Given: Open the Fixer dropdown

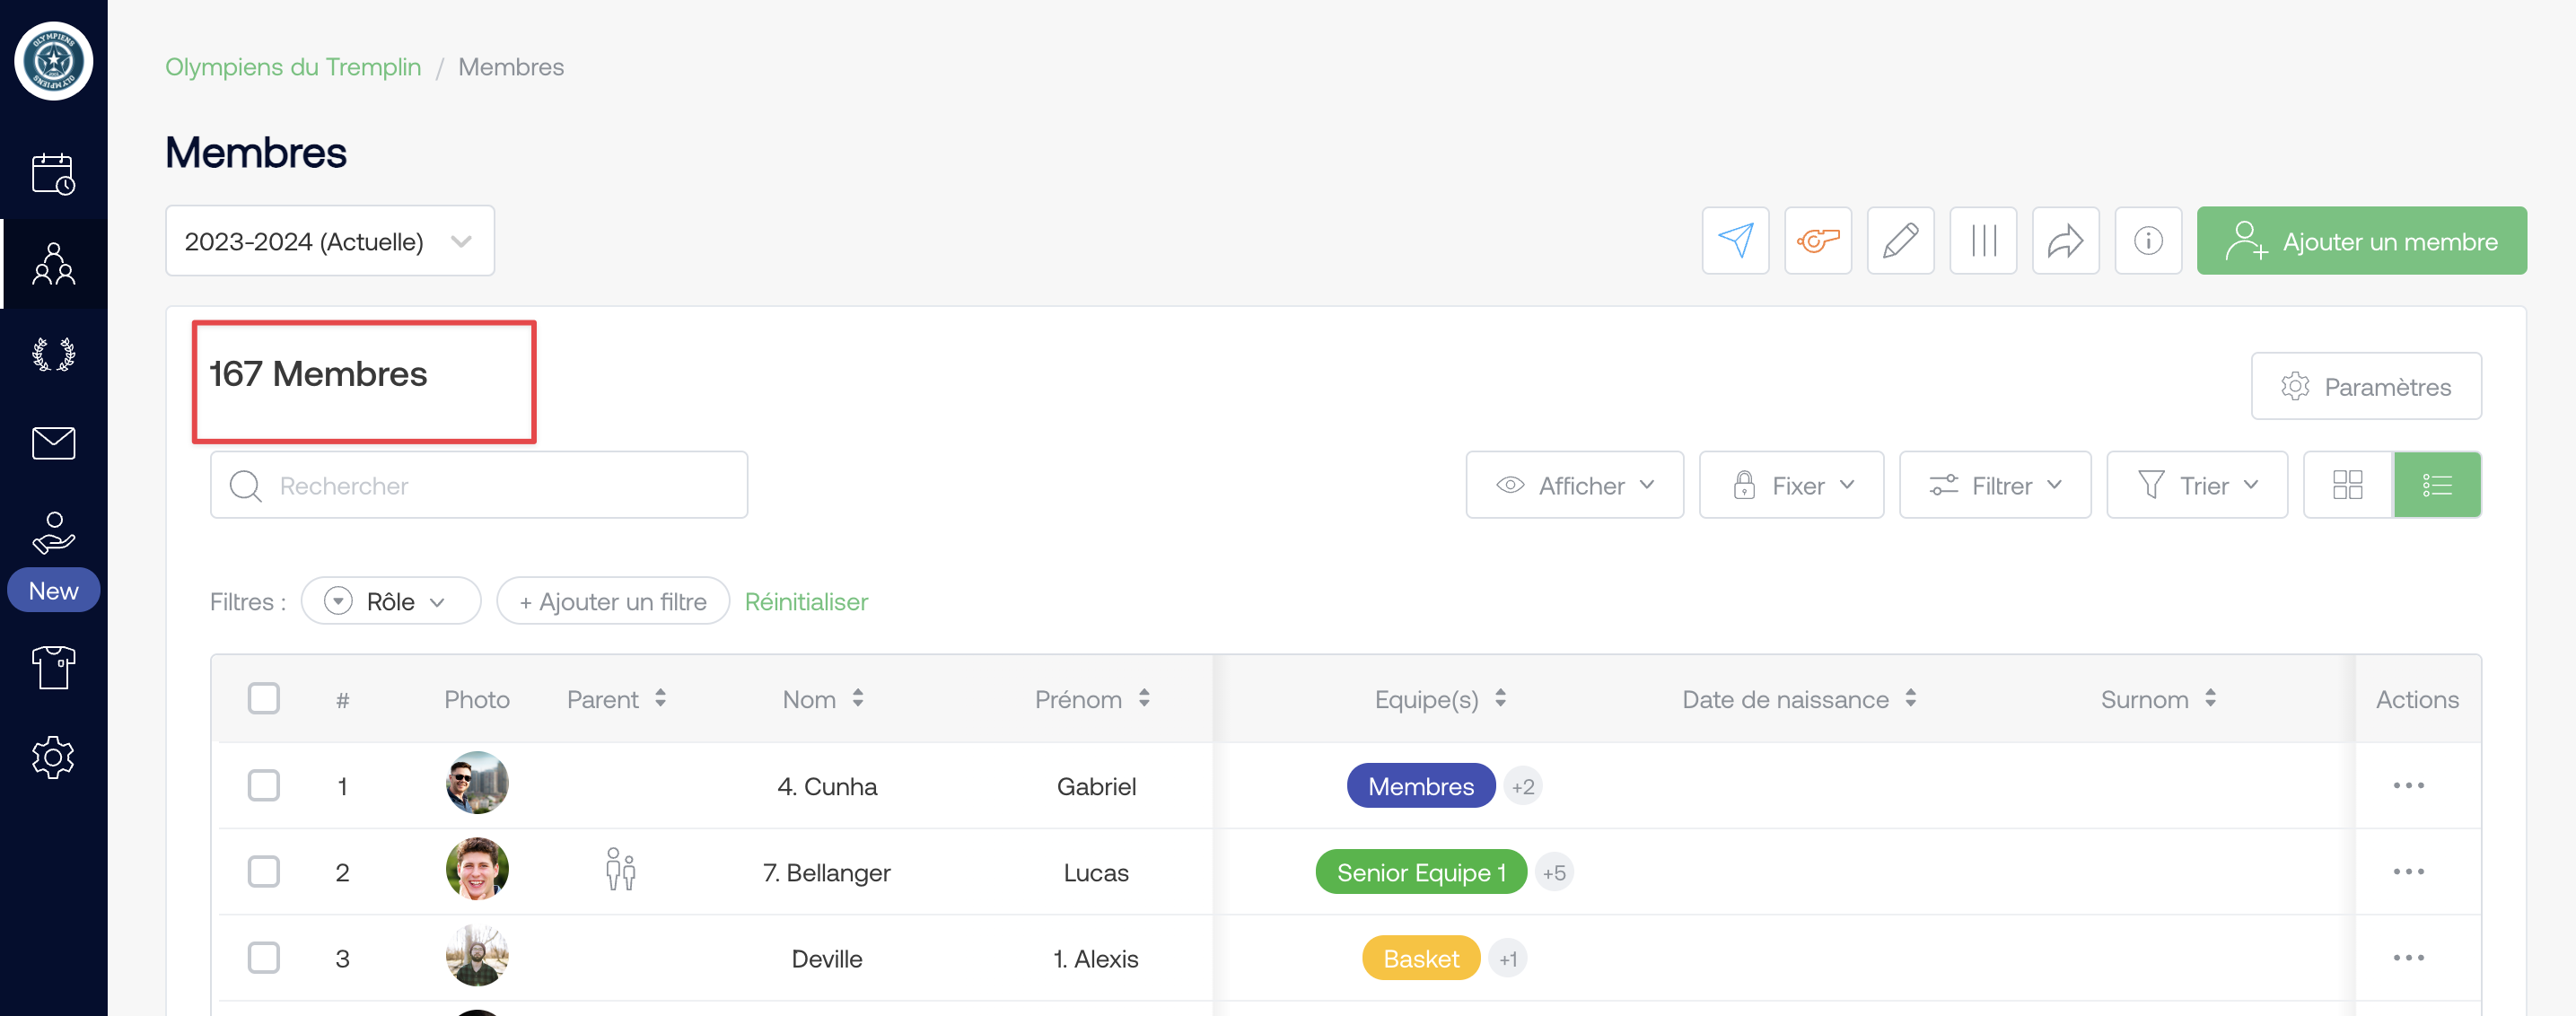Looking at the screenshot, I should coord(1791,485).
